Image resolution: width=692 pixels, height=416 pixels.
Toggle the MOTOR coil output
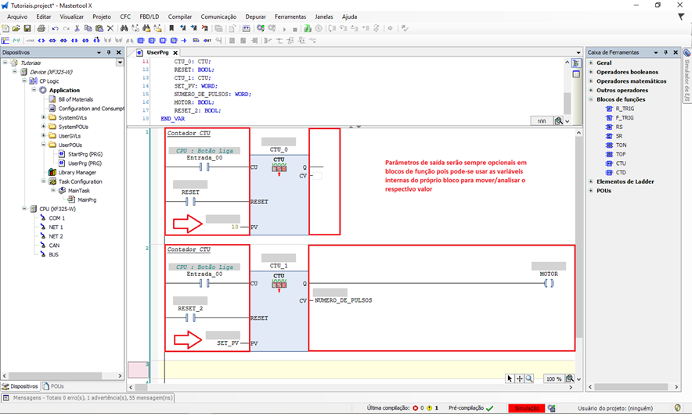(549, 283)
